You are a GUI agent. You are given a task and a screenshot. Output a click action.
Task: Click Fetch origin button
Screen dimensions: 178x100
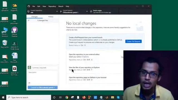(x=104, y=11)
